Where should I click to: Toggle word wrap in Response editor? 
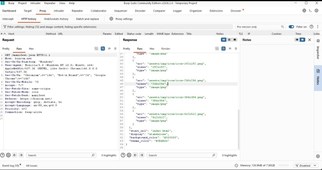tap(223, 49)
